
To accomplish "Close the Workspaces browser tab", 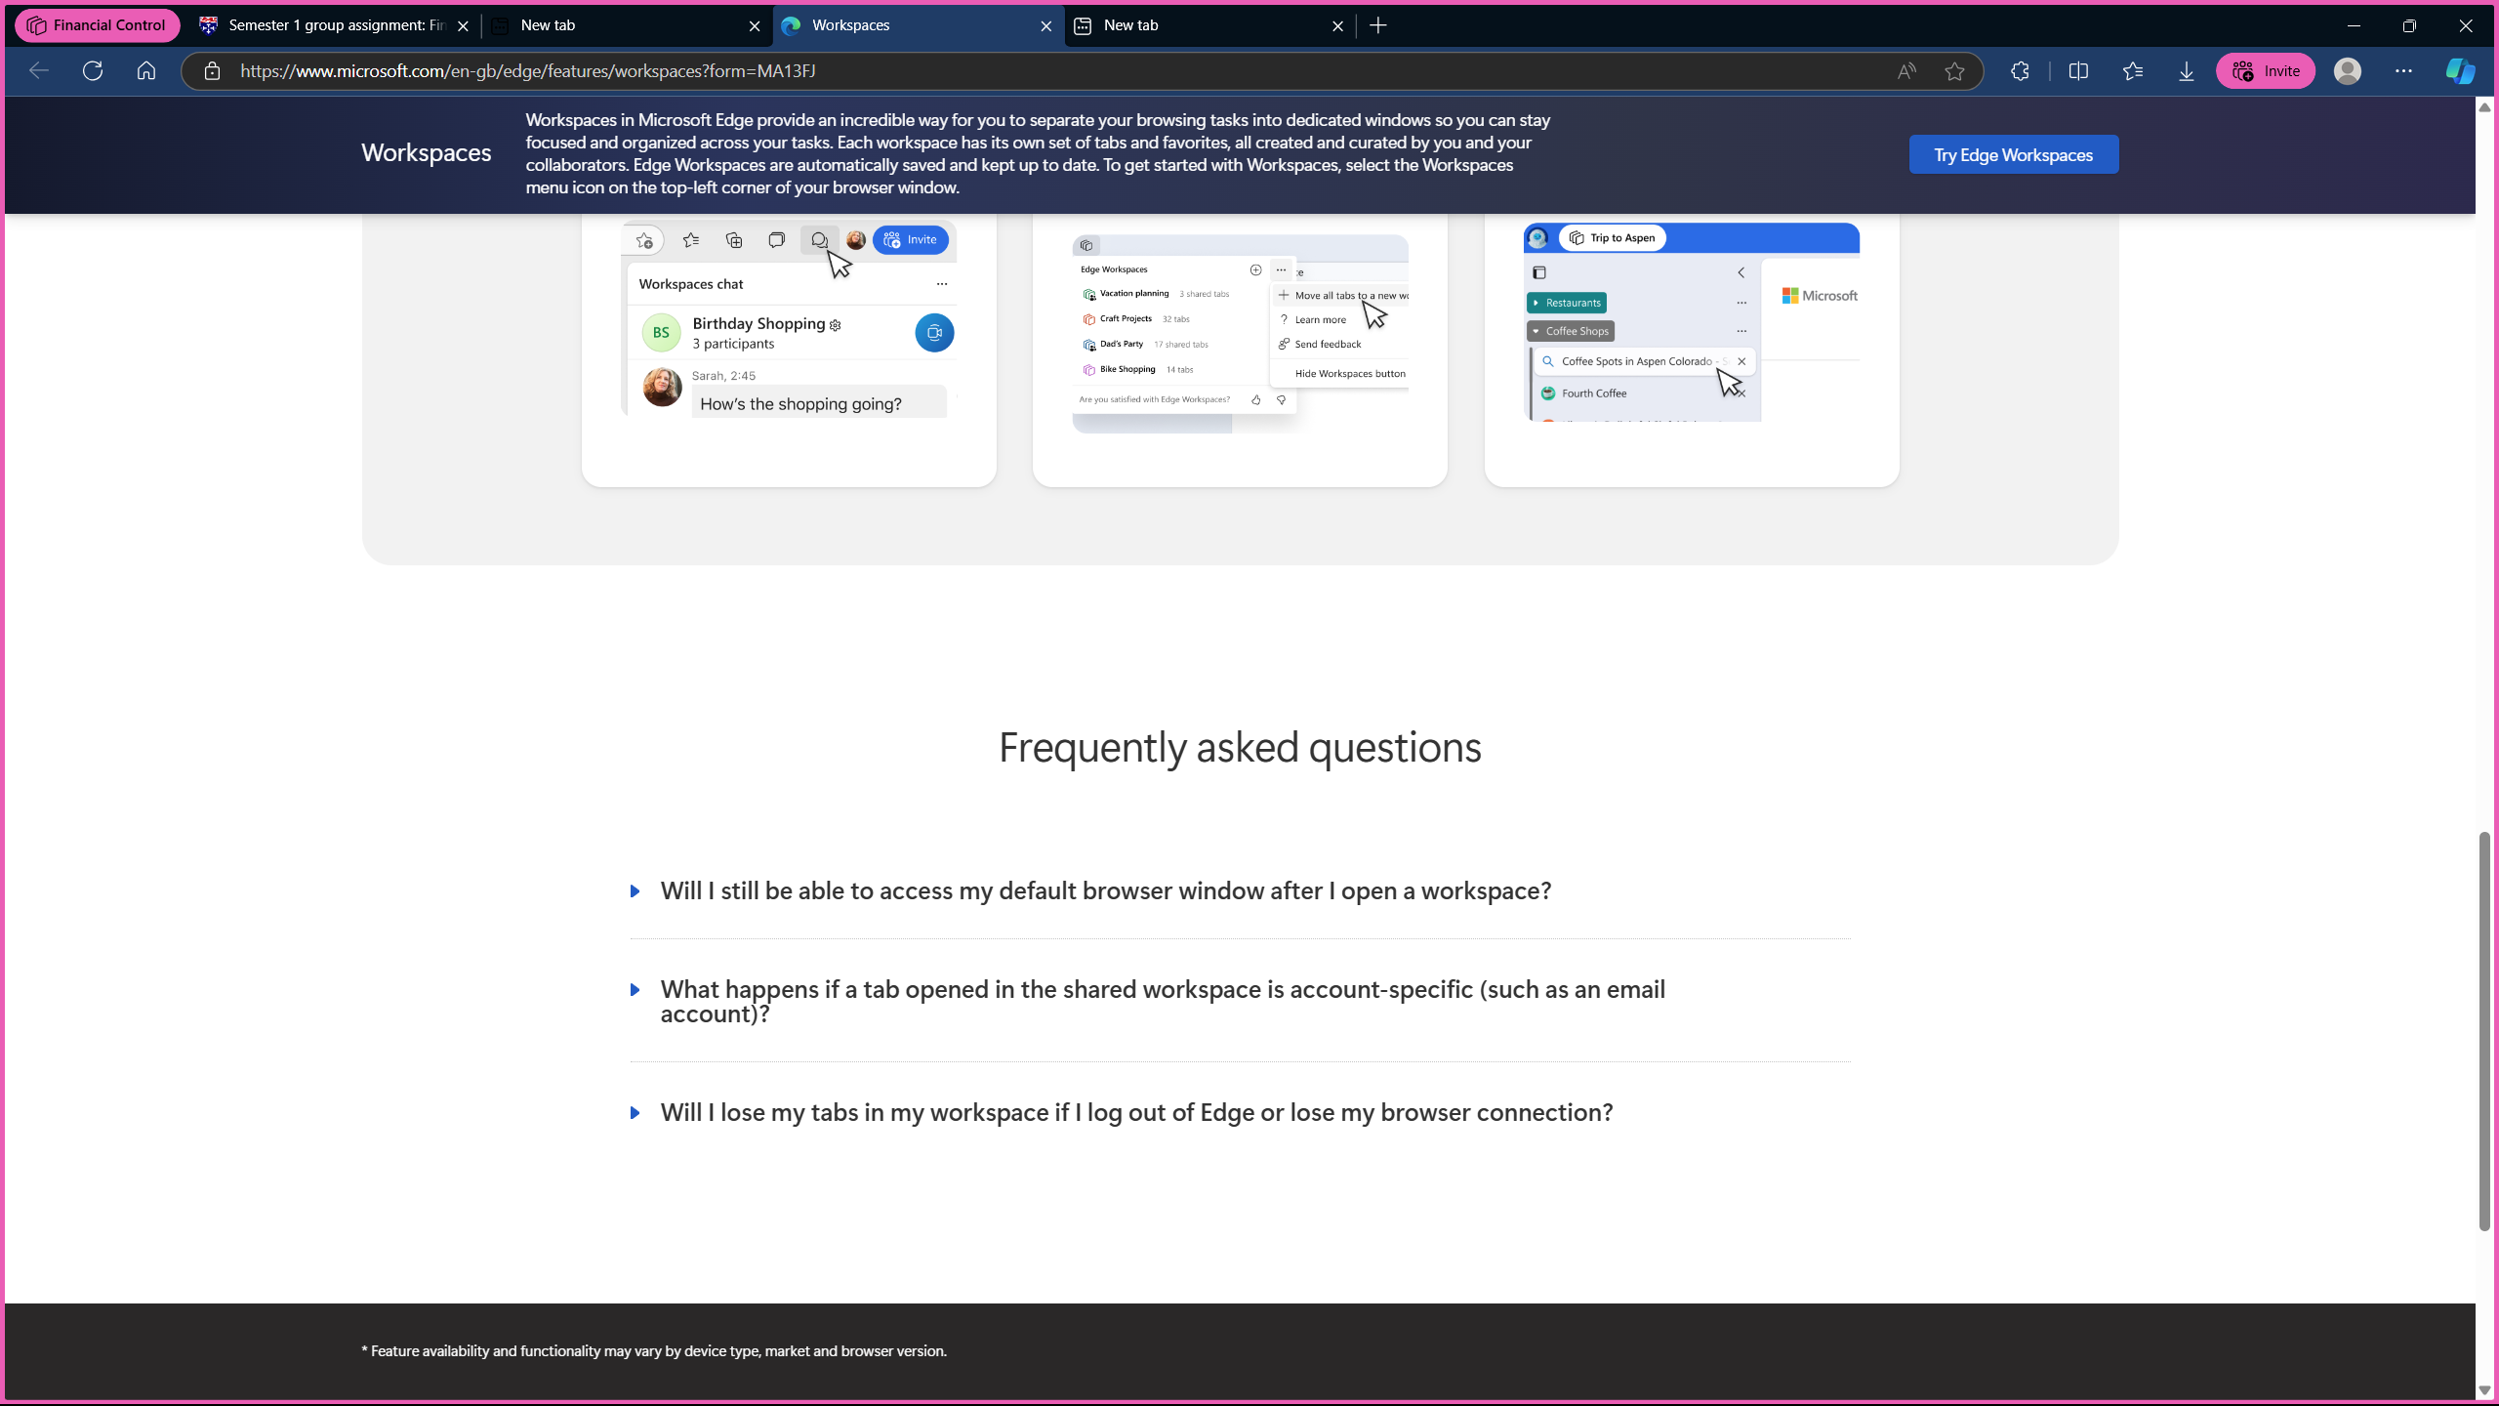I will click(1045, 26).
